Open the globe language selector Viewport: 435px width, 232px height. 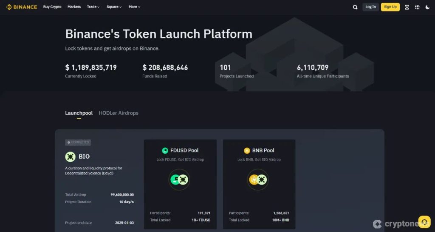417,7
